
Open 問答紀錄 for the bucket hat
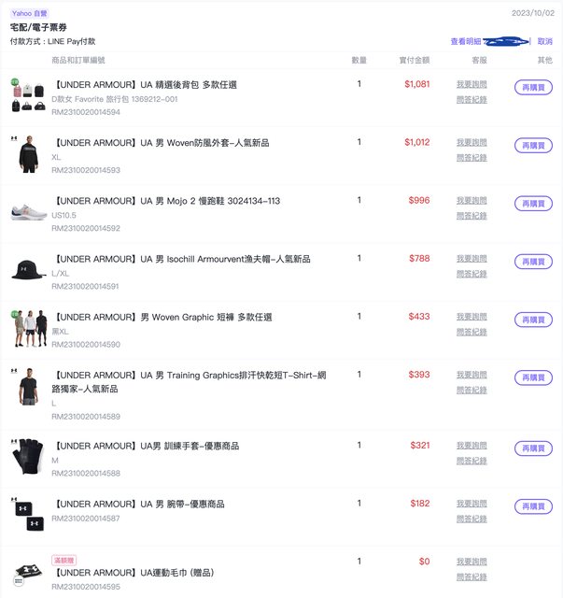click(x=472, y=274)
